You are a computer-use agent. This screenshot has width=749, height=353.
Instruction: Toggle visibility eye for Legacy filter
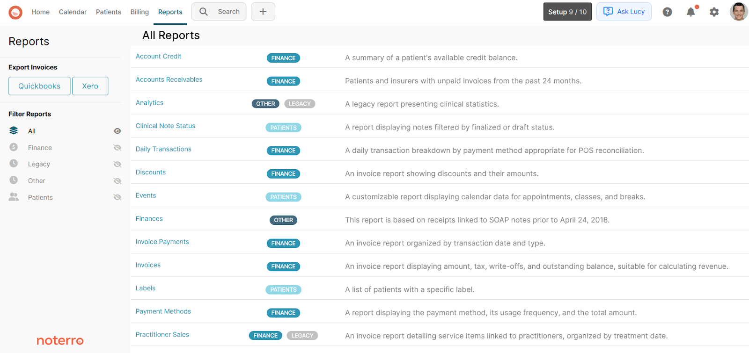pos(117,164)
